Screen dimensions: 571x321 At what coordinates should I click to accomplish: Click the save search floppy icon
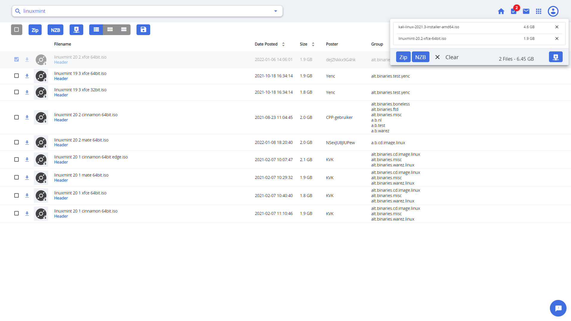coord(143,30)
